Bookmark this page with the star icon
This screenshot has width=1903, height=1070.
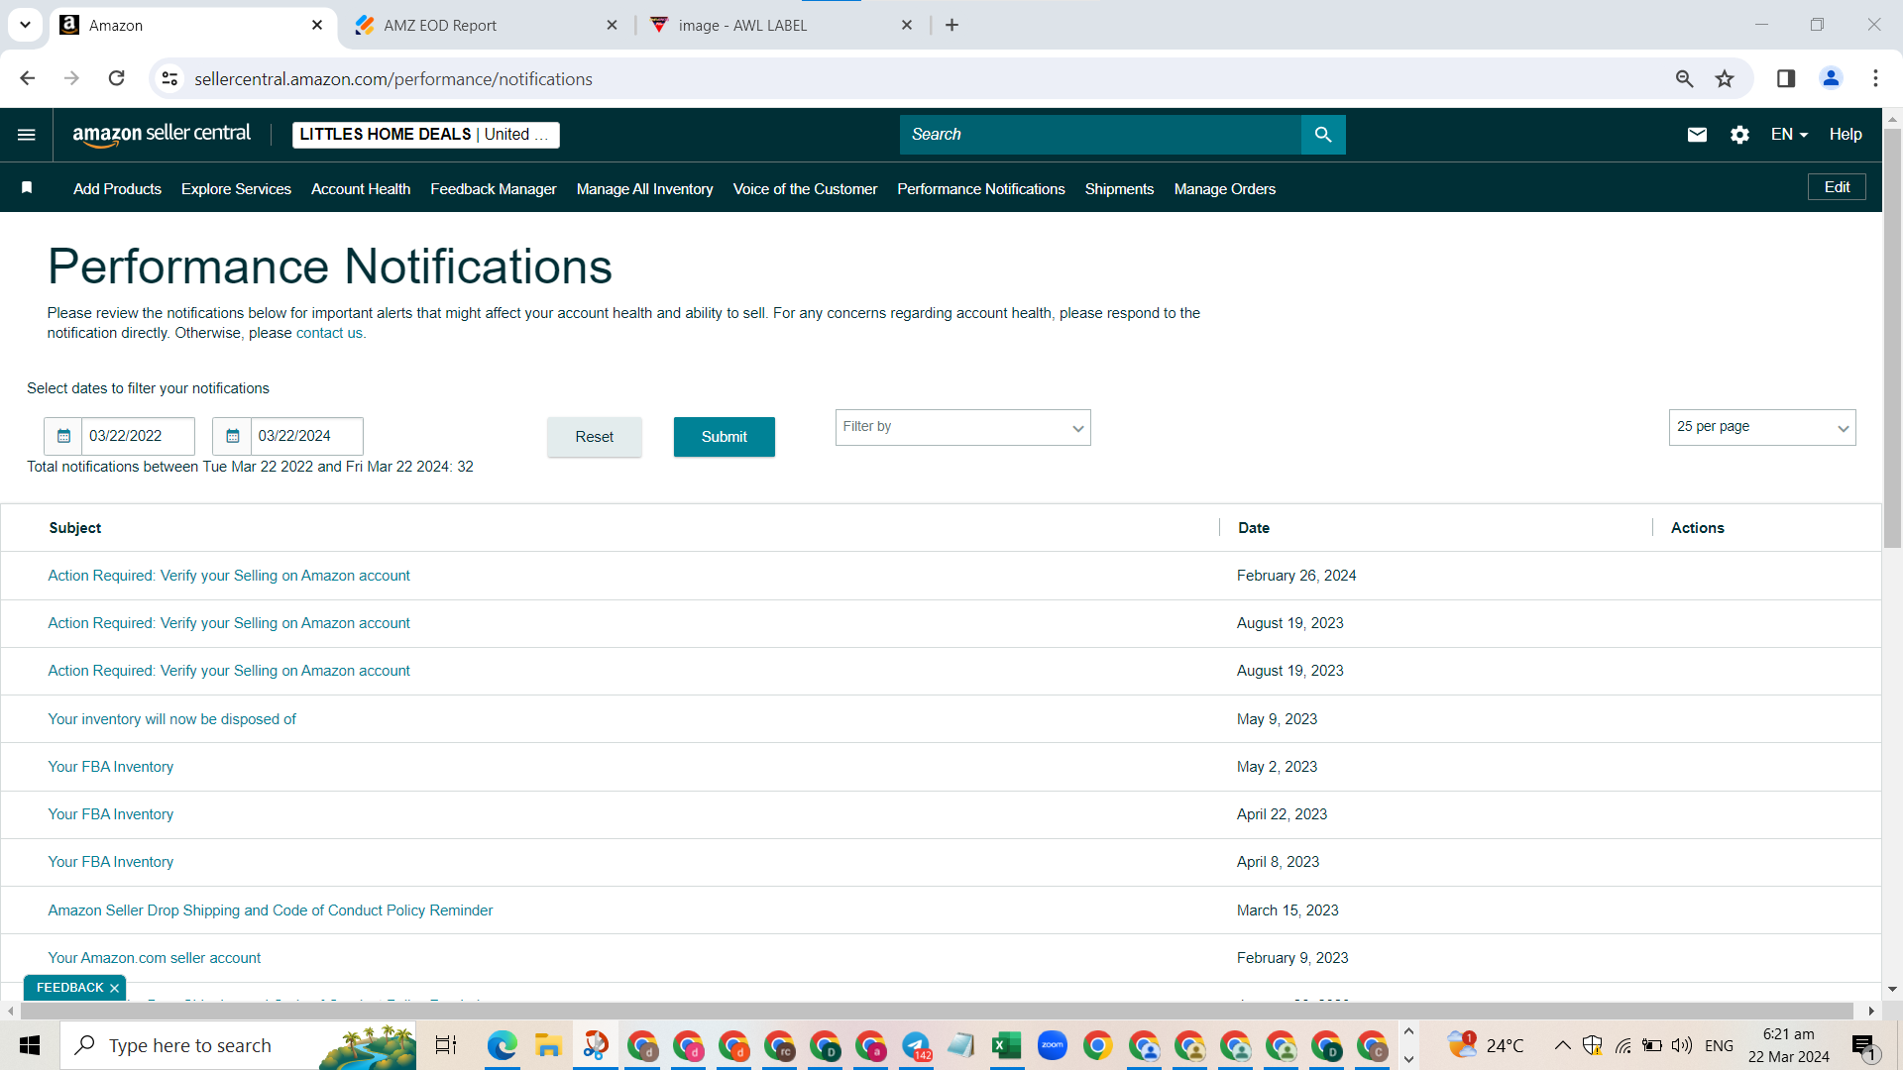1725,78
